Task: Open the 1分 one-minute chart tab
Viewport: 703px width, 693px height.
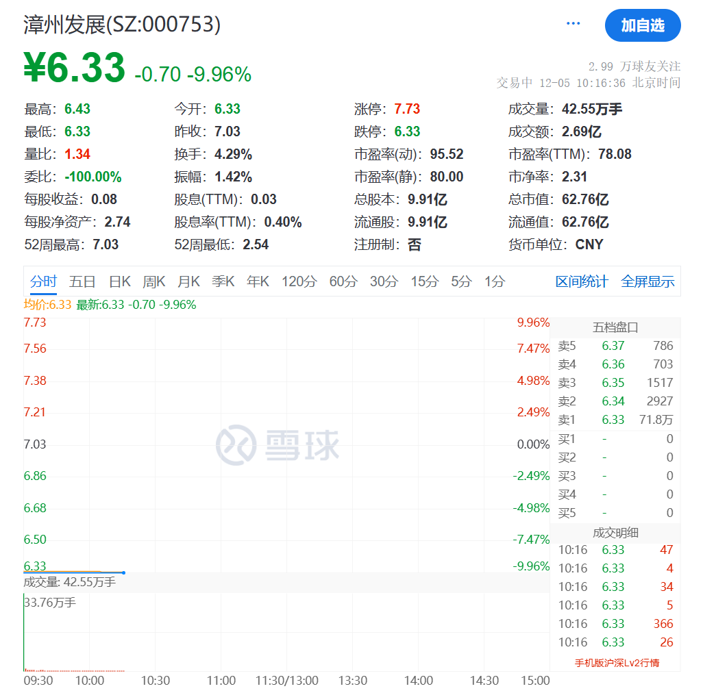Action: point(495,281)
